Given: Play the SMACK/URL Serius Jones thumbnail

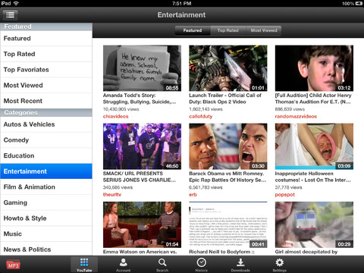Looking at the screenshot, I should (x=142, y=146).
